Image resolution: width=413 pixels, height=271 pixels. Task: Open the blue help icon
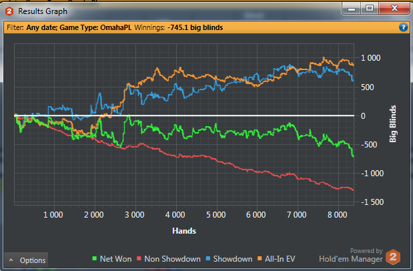pyautogui.click(x=403, y=27)
